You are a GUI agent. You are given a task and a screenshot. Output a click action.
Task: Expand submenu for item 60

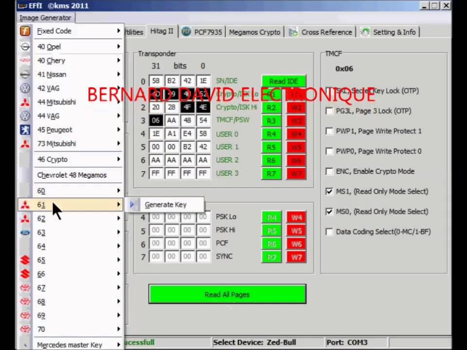point(119,191)
